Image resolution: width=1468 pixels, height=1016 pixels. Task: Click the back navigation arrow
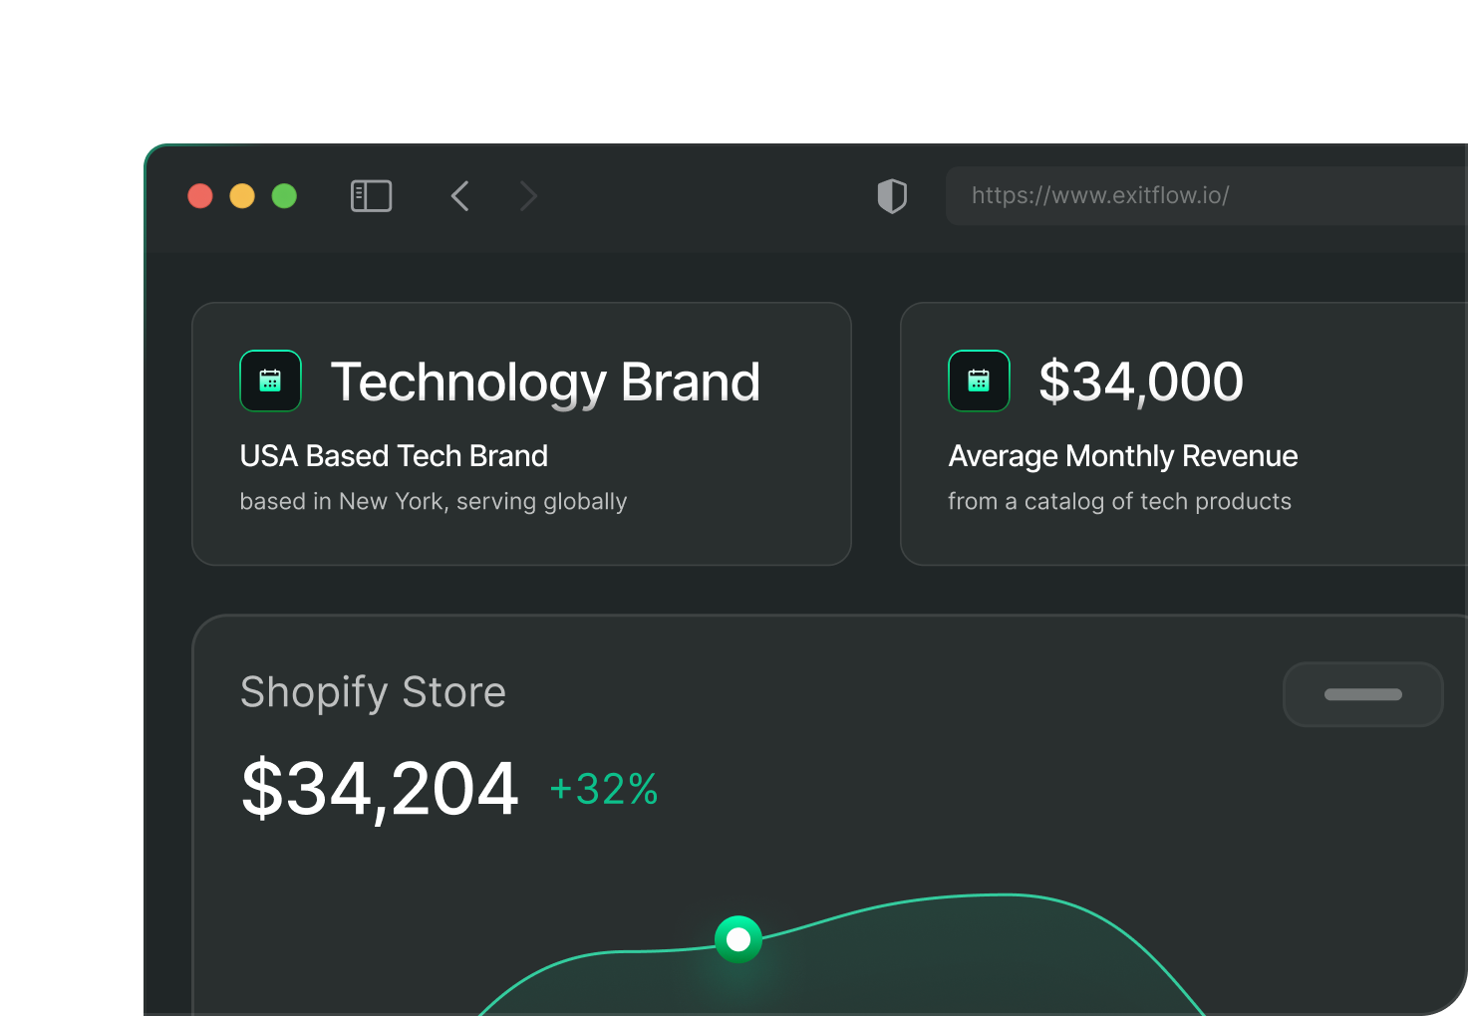coord(459,195)
